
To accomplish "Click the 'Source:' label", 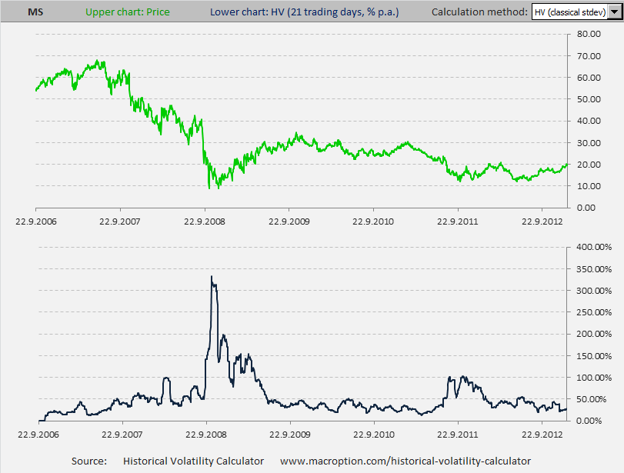I will (x=89, y=461).
